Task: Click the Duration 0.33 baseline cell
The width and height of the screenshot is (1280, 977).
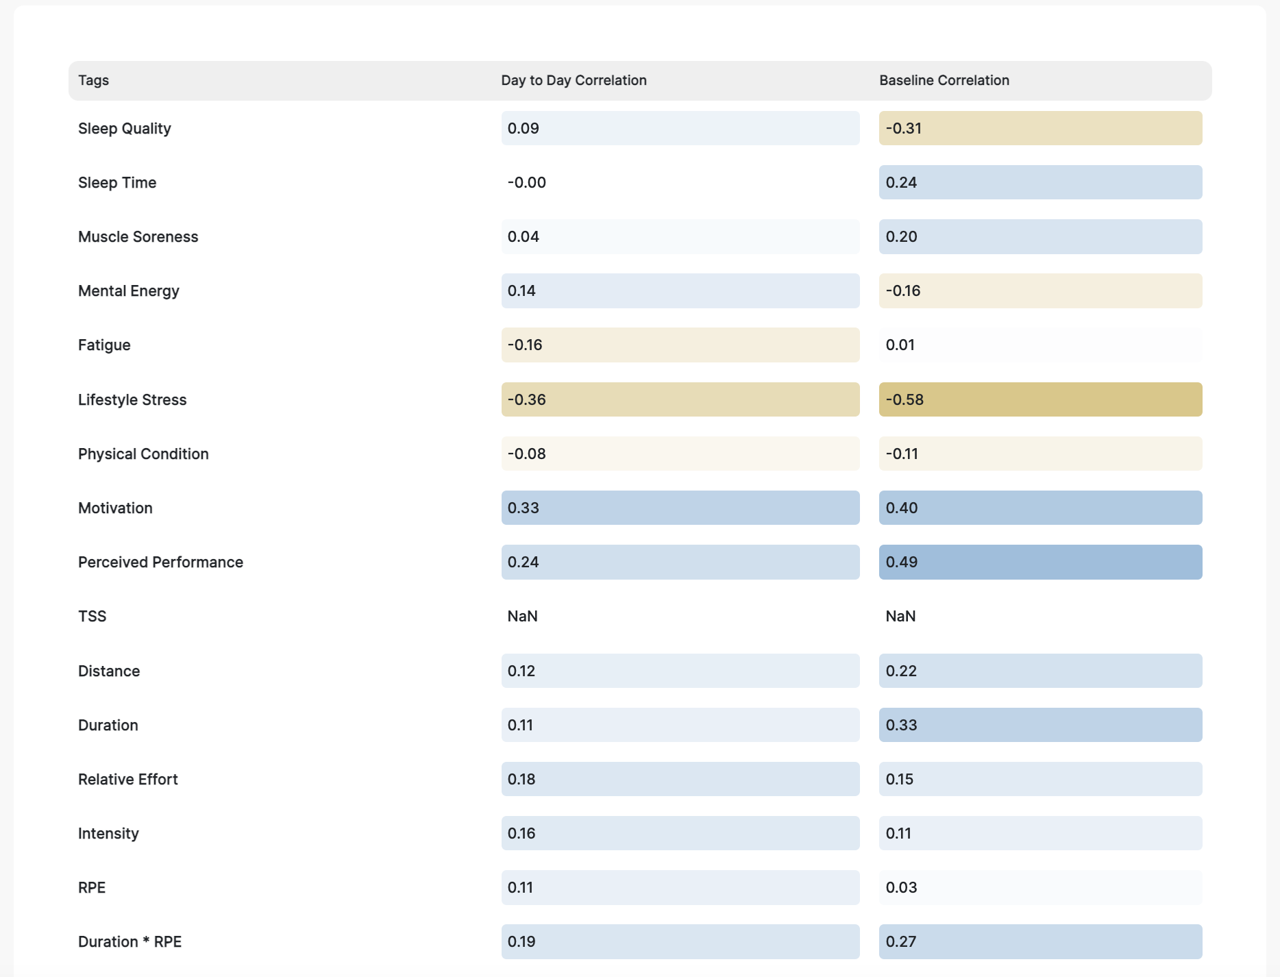Action: click(1039, 725)
